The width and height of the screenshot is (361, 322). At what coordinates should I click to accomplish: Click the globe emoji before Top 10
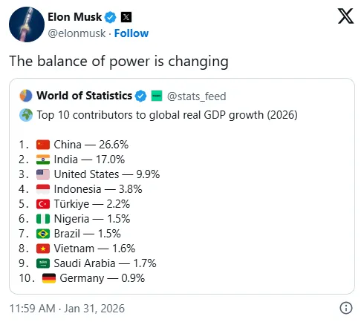(x=26, y=115)
